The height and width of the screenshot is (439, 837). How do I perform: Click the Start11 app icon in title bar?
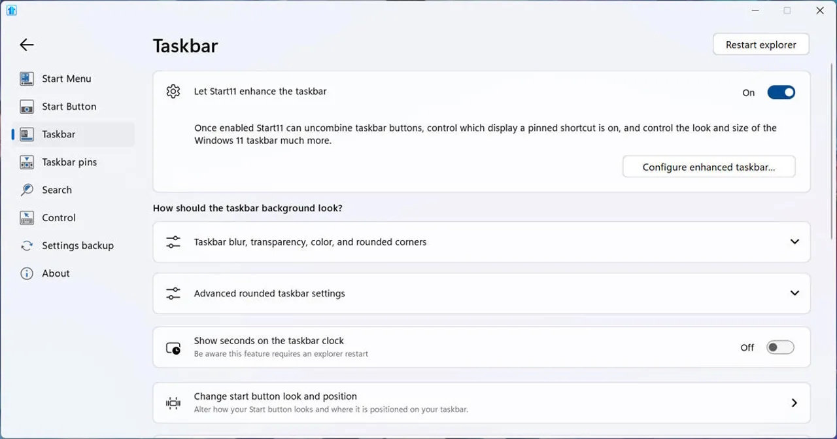point(11,10)
